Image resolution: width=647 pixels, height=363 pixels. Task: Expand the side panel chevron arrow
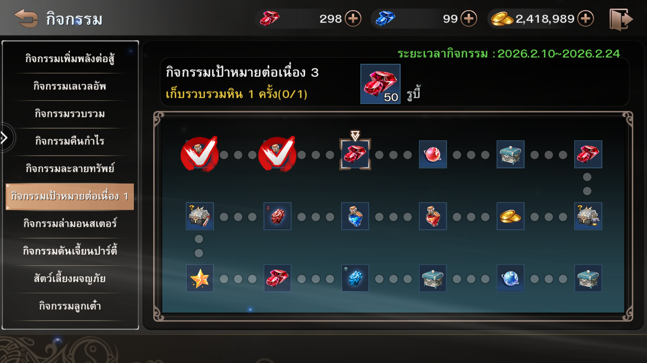click(5, 138)
